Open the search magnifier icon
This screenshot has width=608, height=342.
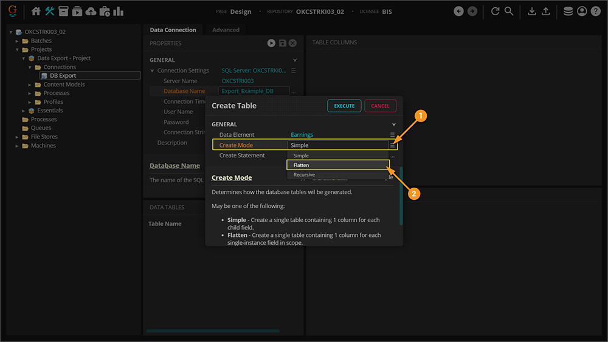pyautogui.click(x=509, y=12)
